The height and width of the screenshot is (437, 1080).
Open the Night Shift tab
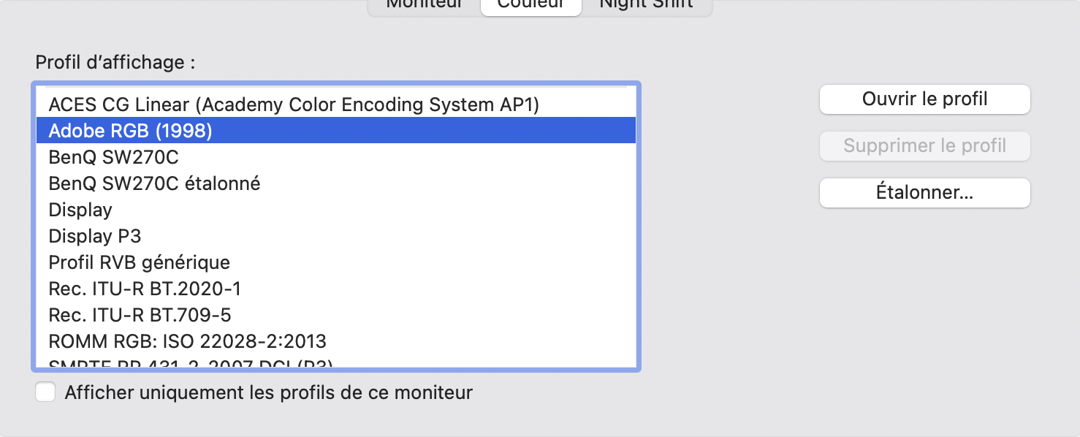pyautogui.click(x=646, y=4)
